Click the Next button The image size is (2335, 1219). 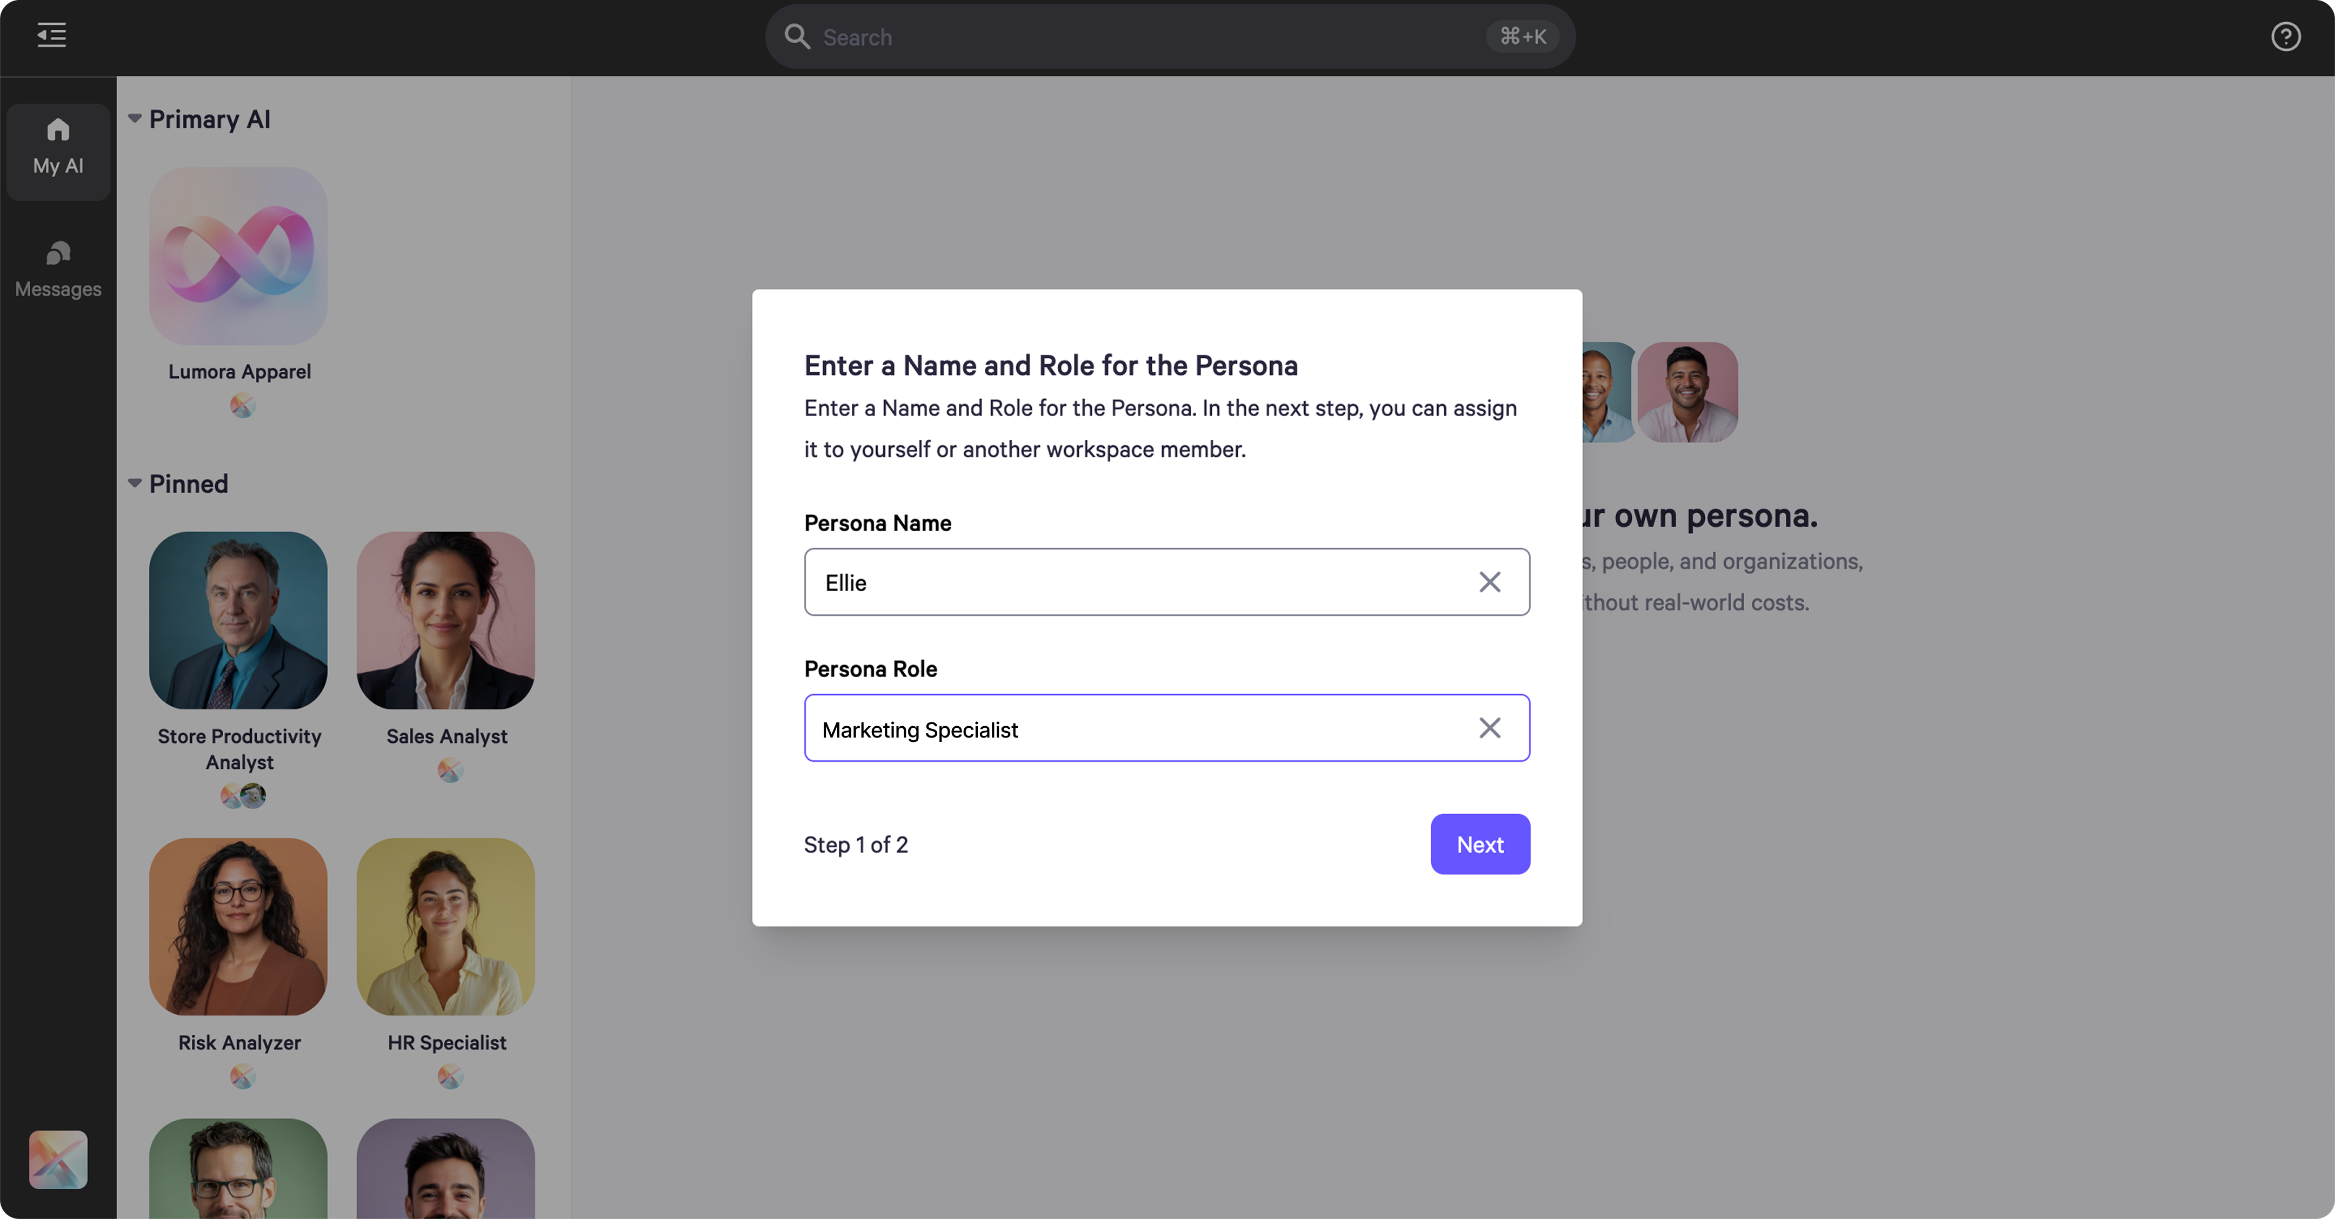(1479, 844)
